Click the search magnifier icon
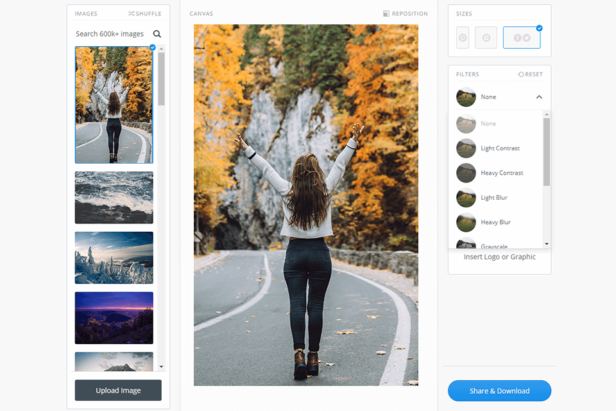The width and height of the screenshot is (616, 411). (x=157, y=34)
